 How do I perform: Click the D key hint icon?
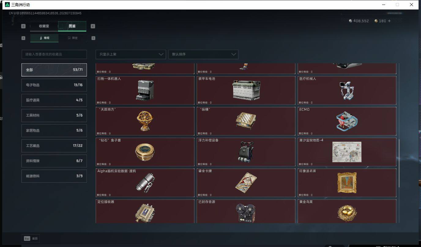tap(93, 38)
